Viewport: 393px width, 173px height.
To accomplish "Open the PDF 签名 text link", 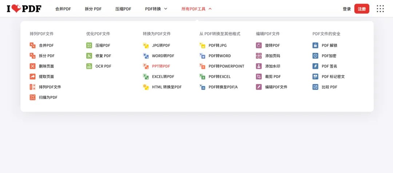I will (x=329, y=66).
